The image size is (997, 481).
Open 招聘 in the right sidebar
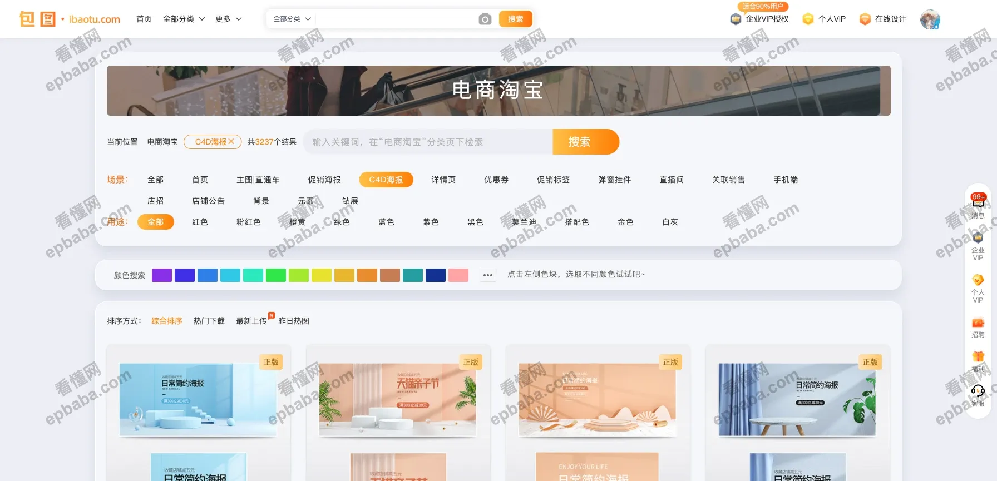pyautogui.click(x=978, y=328)
